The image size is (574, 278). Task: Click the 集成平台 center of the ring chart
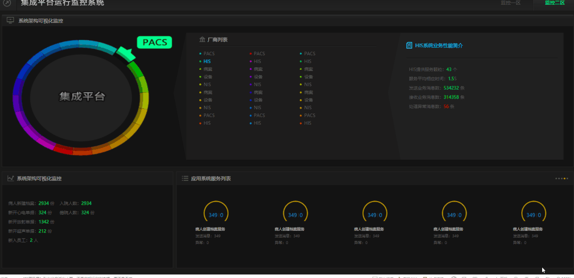pyautogui.click(x=82, y=97)
